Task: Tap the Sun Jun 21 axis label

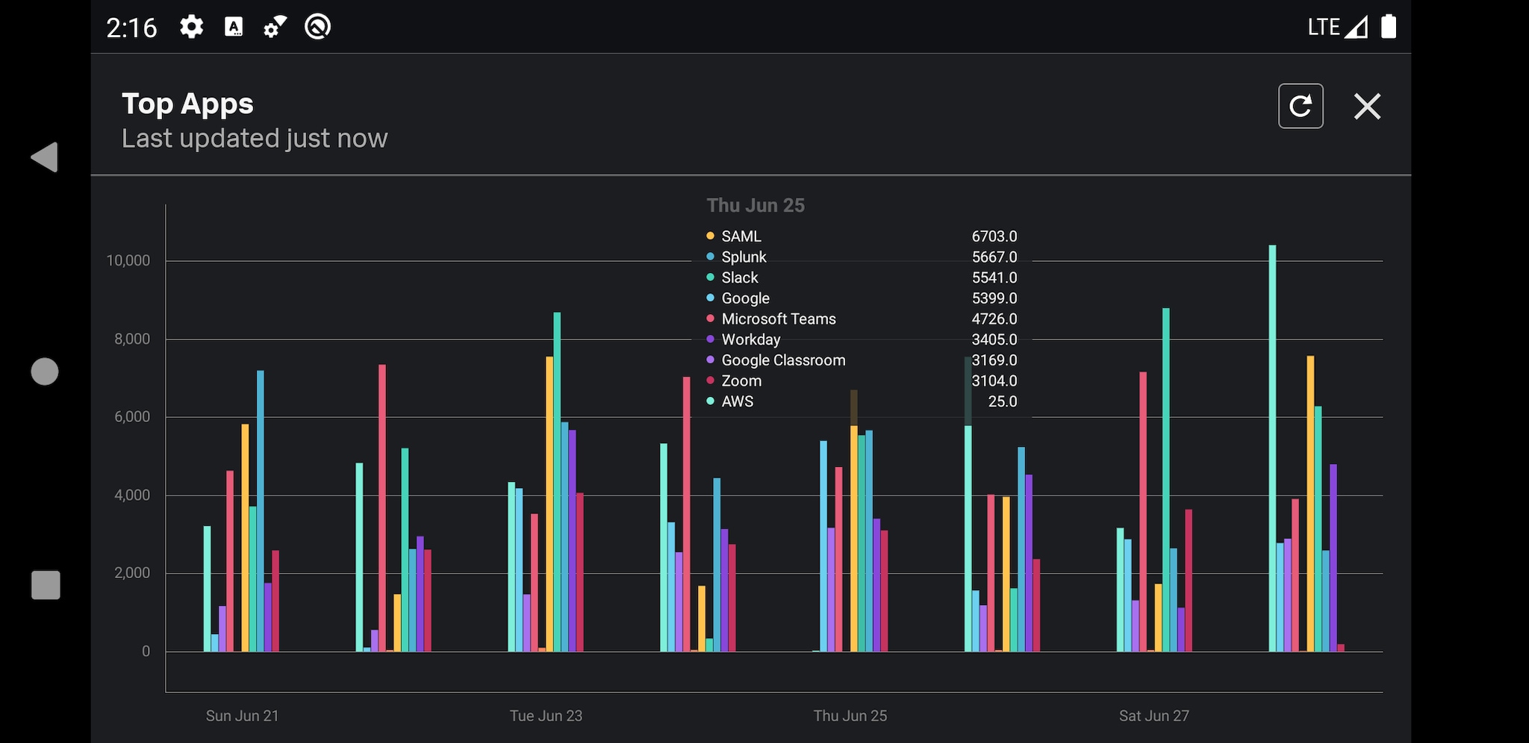Action: pyautogui.click(x=242, y=716)
